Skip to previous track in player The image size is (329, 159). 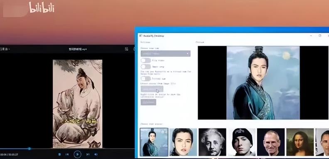coord(67,154)
